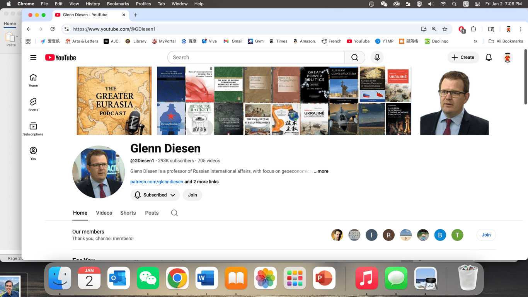
Task: Open the Arts & Letters bookmark
Action: coord(82,41)
